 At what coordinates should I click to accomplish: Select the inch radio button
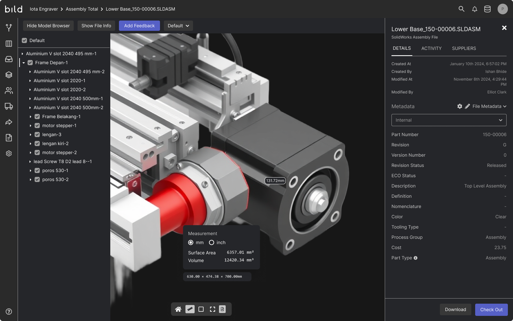click(211, 242)
